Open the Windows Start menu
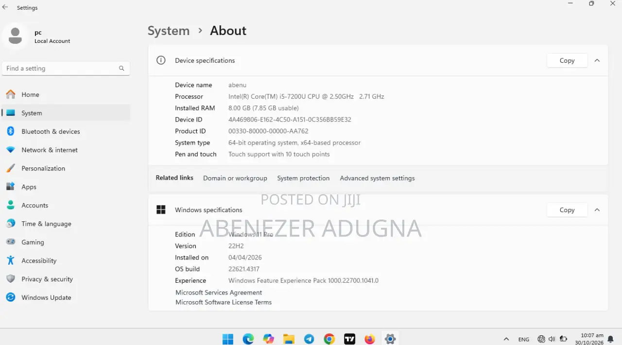This screenshot has height=345, width=622. [x=227, y=339]
